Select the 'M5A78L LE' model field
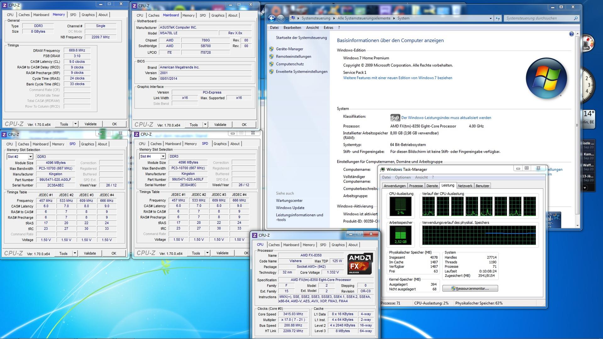Viewport: 603px width, 339px height. [x=189, y=33]
